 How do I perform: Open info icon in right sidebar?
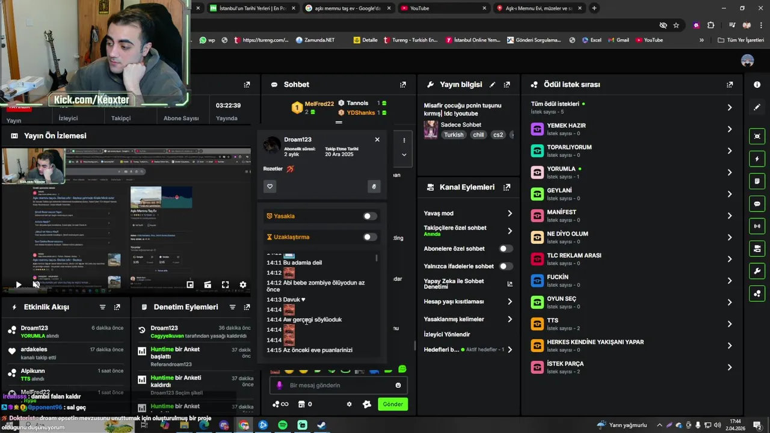tap(757, 85)
